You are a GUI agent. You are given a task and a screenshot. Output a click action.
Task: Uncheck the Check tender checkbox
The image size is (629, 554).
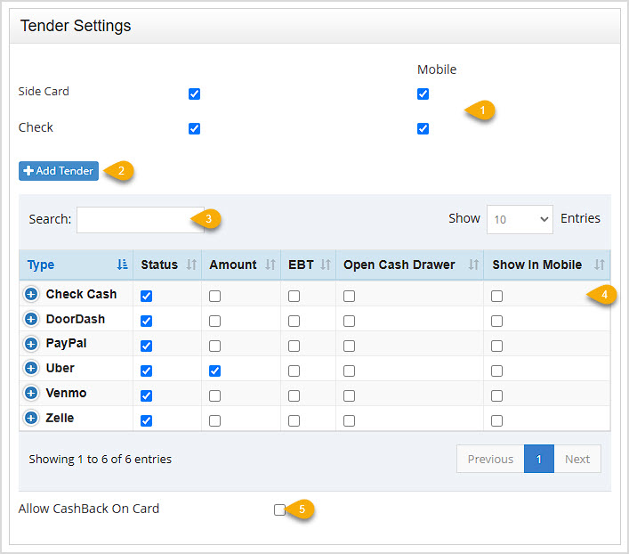click(x=194, y=128)
